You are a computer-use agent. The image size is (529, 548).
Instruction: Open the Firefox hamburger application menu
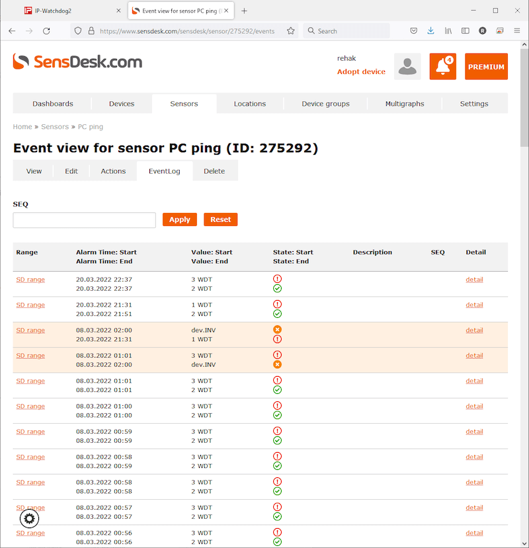click(516, 30)
